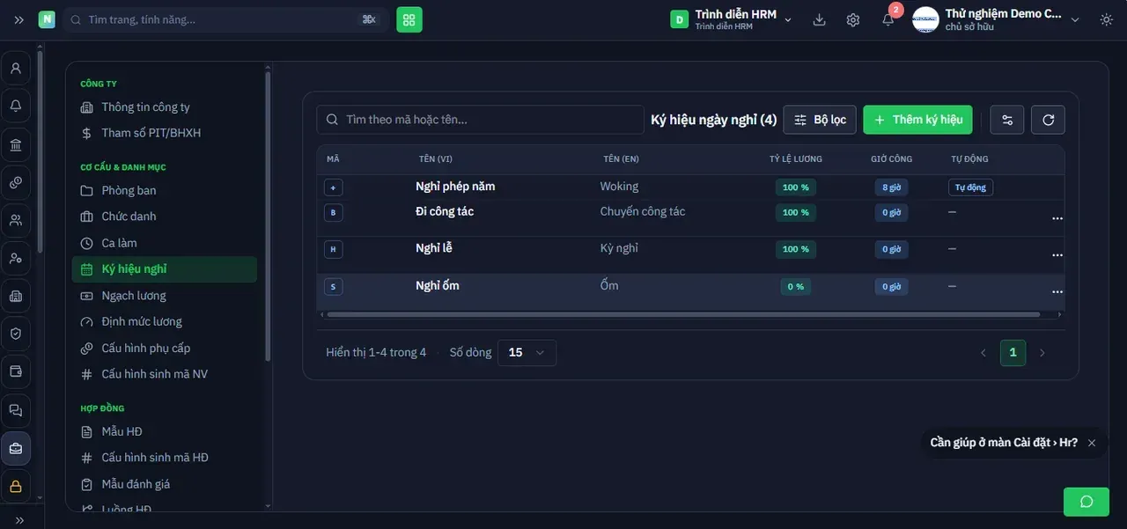Image resolution: width=1127 pixels, height=529 pixels.
Task: Open the bank building icon in left rail
Action: pyautogui.click(x=16, y=144)
